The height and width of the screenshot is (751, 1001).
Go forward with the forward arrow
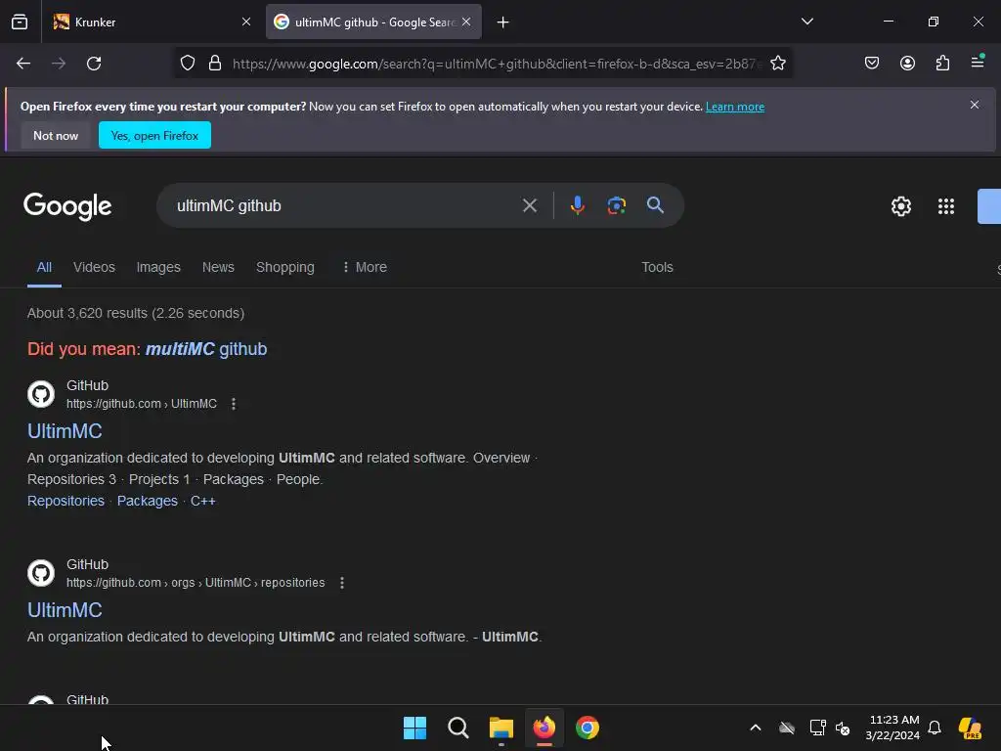59,64
